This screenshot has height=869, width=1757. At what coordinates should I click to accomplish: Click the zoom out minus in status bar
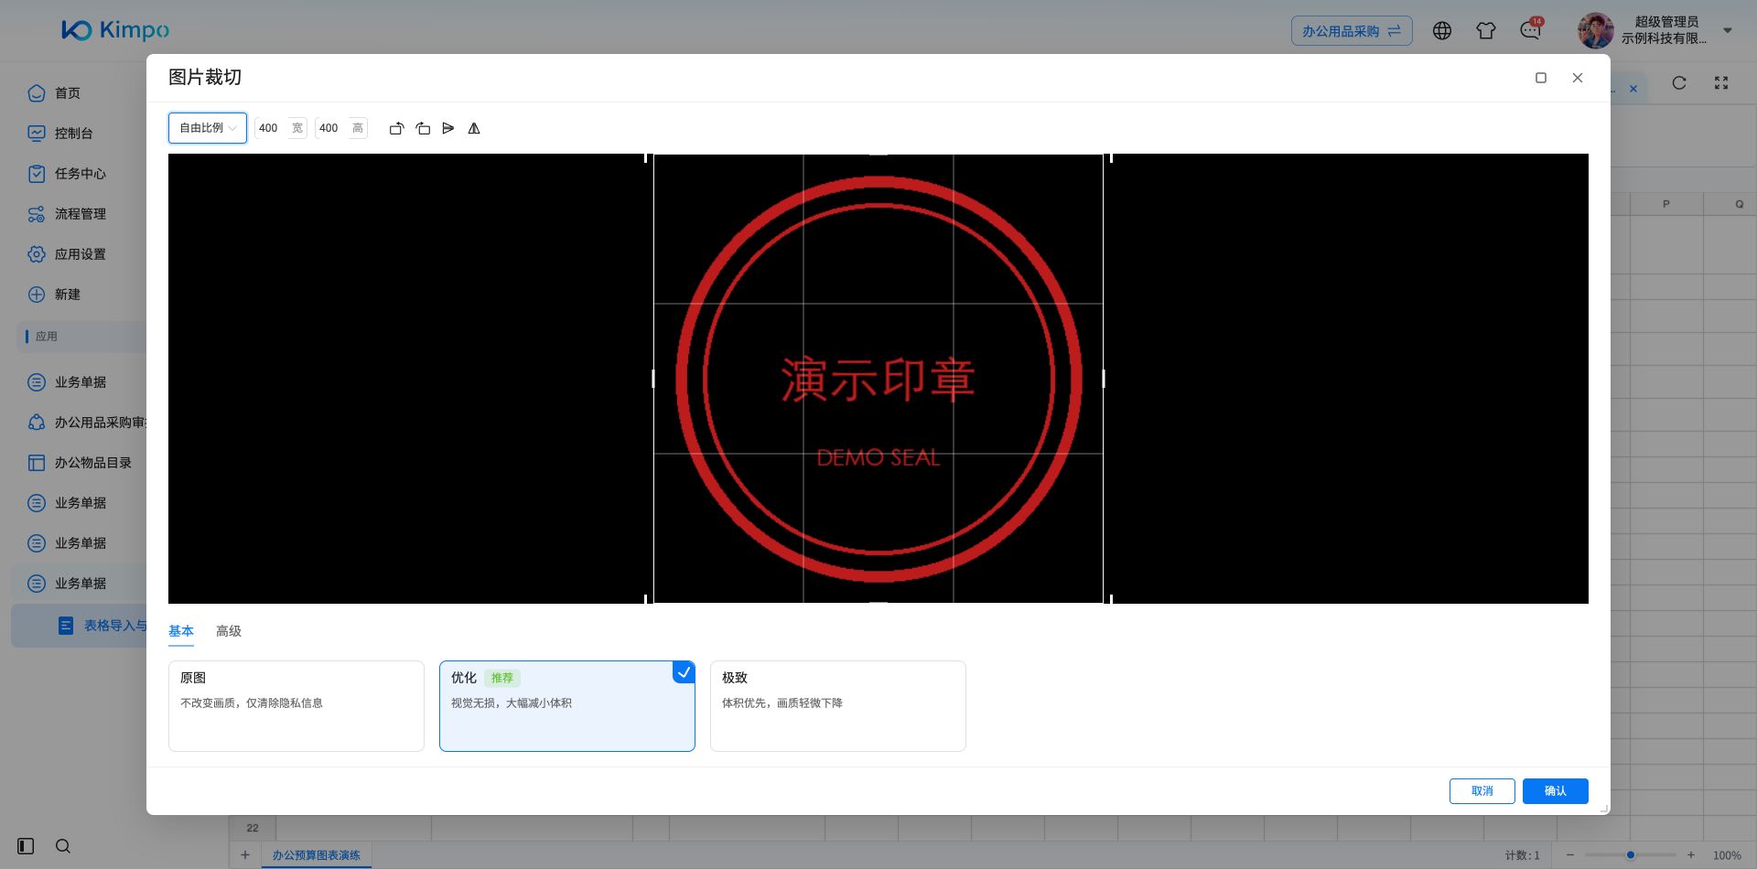pyautogui.click(x=1570, y=855)
